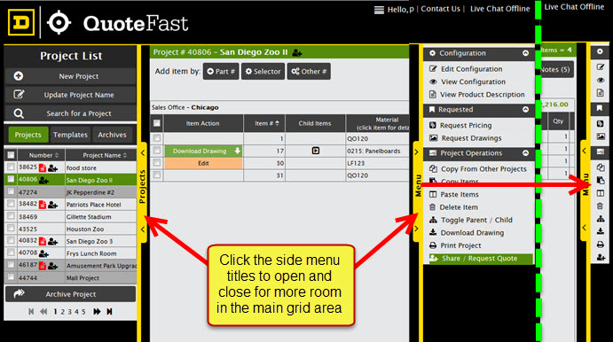
Task: Check the box for project 47274 JK Pepperdine
Action: point(11,191)
